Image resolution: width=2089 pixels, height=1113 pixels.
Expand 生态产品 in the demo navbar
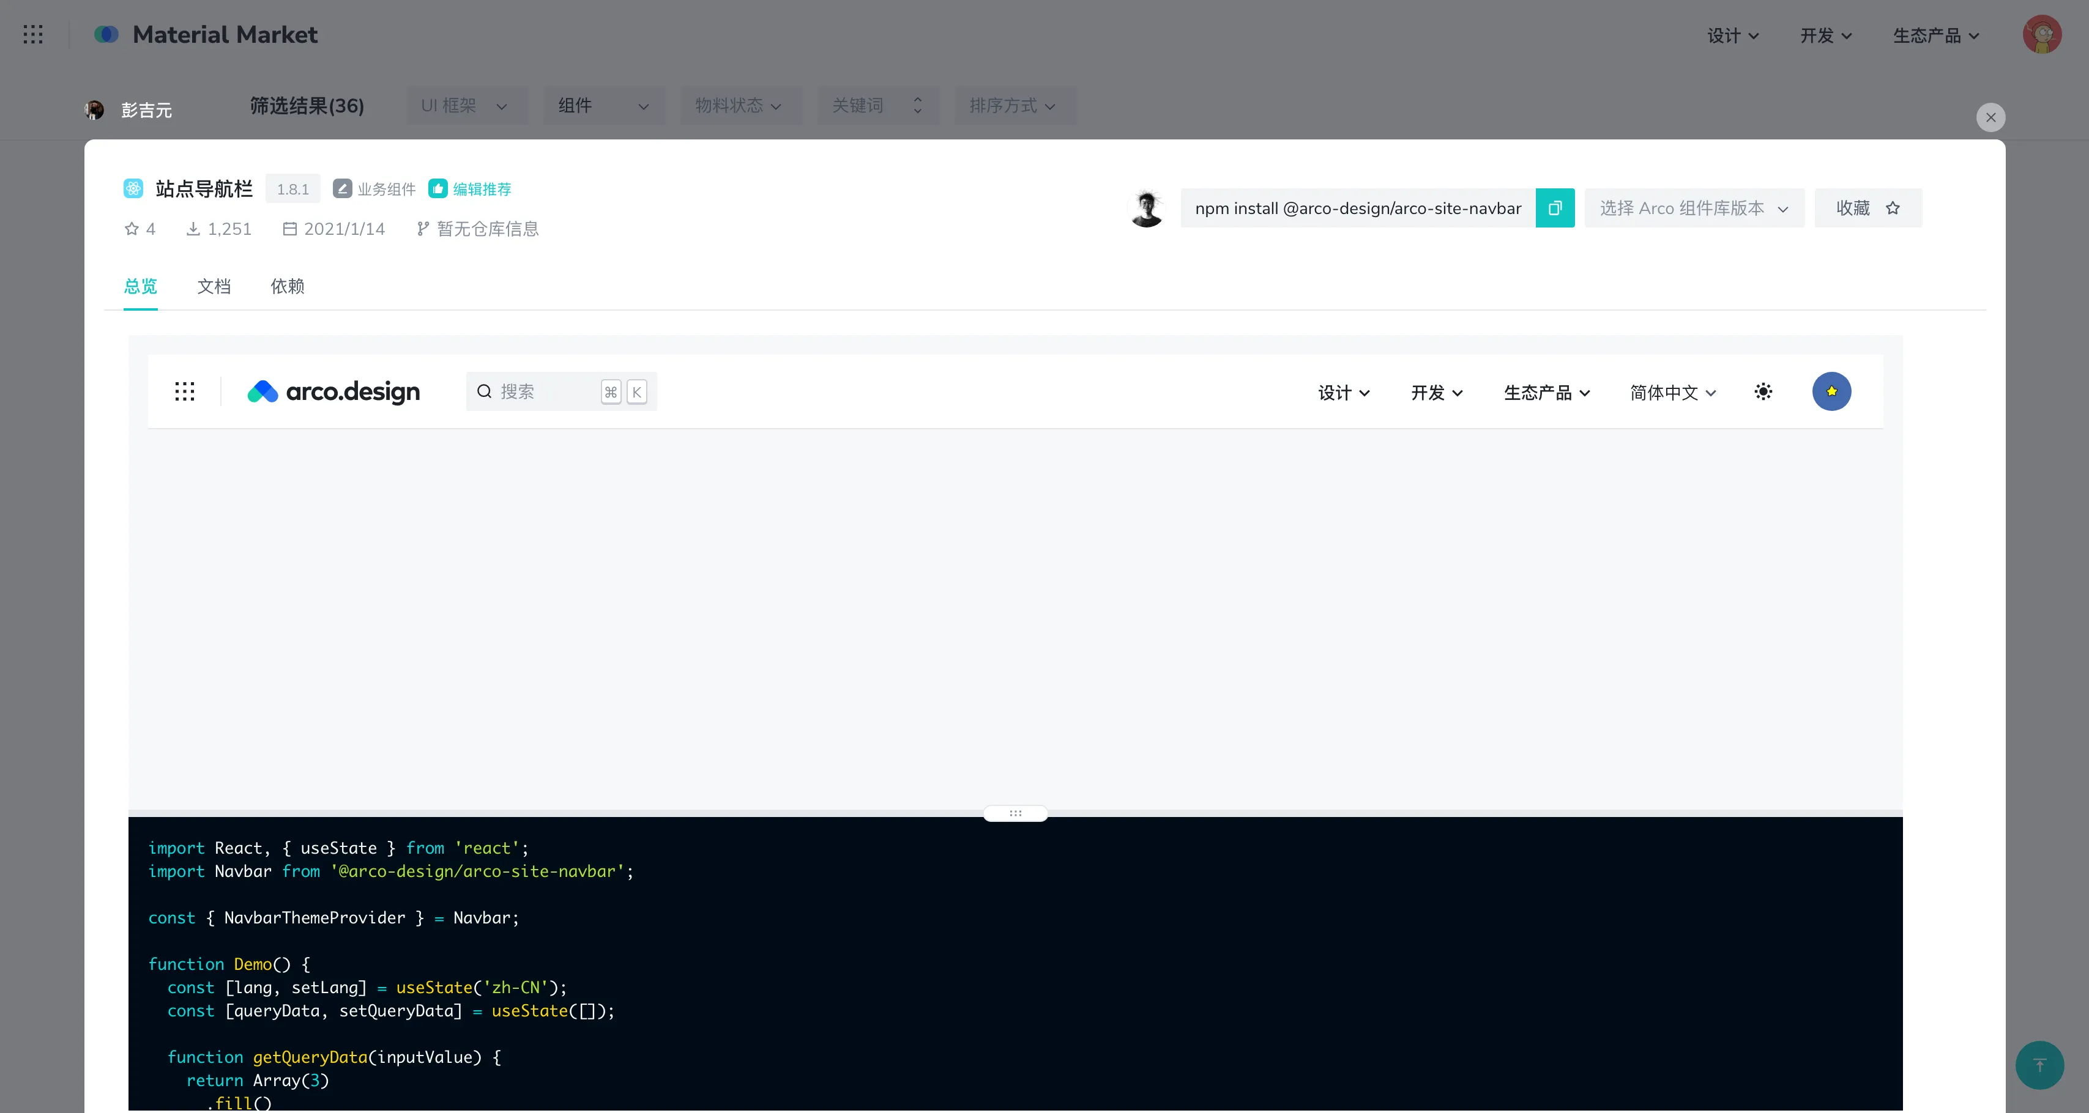(1546, 393)
